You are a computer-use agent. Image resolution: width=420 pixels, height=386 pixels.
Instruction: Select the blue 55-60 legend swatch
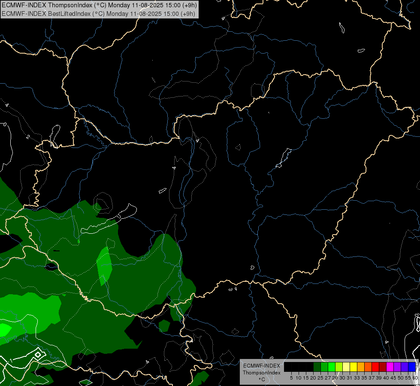pyautogui.click(x=412, y=367)
